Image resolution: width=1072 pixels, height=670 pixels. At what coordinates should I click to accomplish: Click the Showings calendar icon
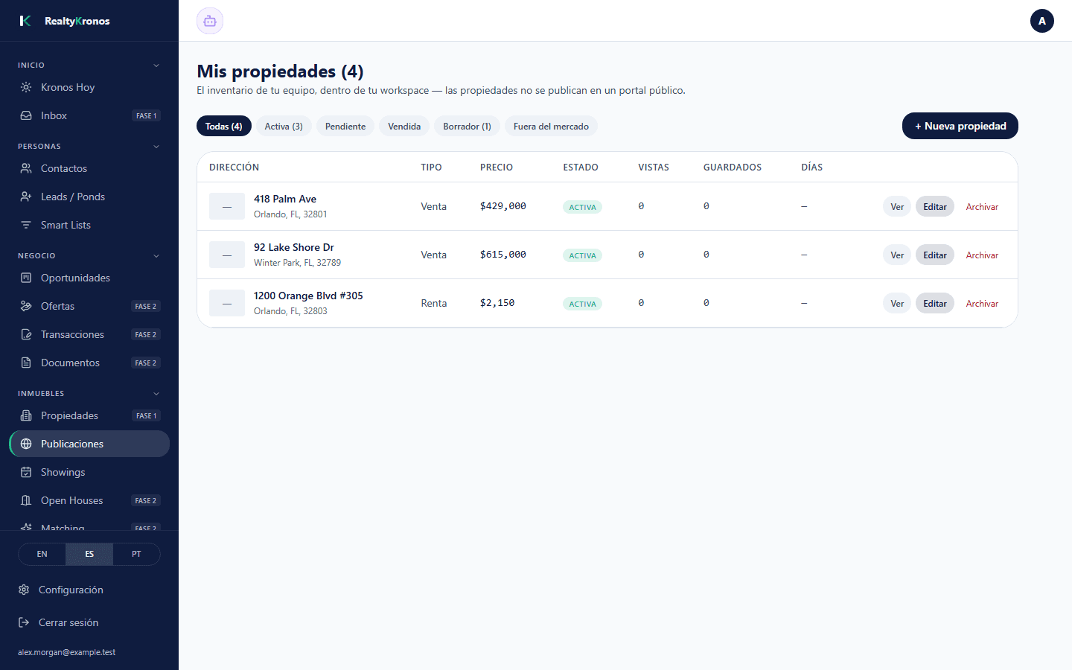26,472
